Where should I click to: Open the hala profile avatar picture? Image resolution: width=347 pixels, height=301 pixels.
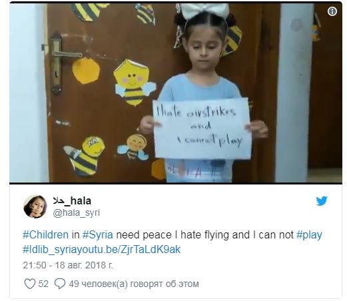(35, 206)
